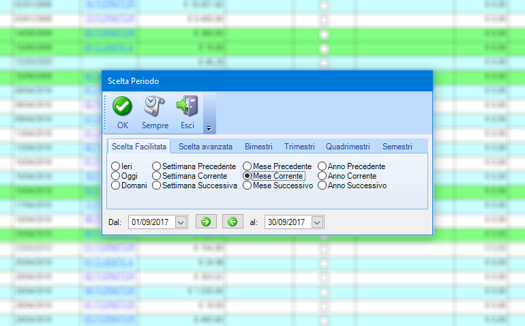The height and width of the screenshot is (326, 525).
Task: Choose Settimana Precedente option
Action: pyautogui.click(x=157, y=166)
